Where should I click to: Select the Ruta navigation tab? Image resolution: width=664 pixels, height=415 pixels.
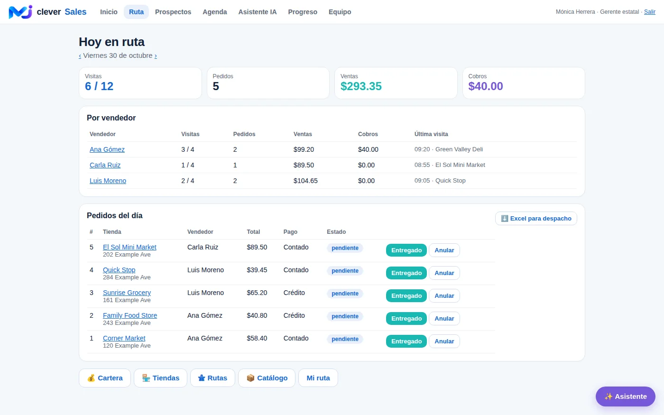tap(136, 12)
